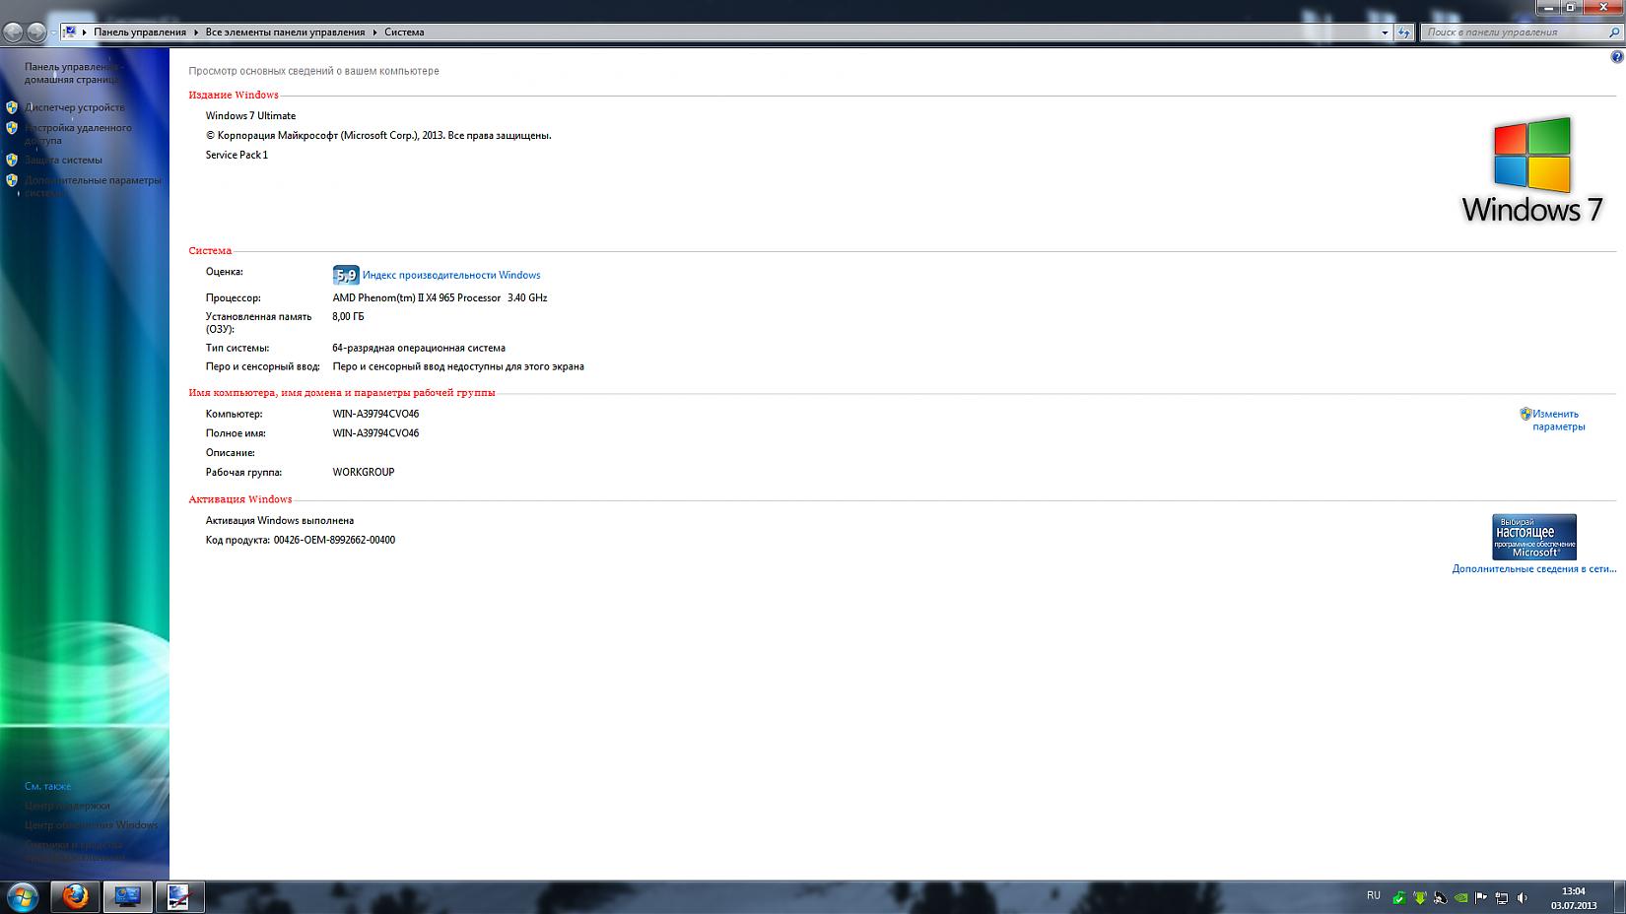The width and height of the screenshot is (1626, 914).
Task: Click the green checkmark tray icon
Action: point(1399,897)
